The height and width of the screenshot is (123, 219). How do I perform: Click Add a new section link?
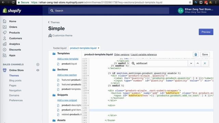coord(67,75)
